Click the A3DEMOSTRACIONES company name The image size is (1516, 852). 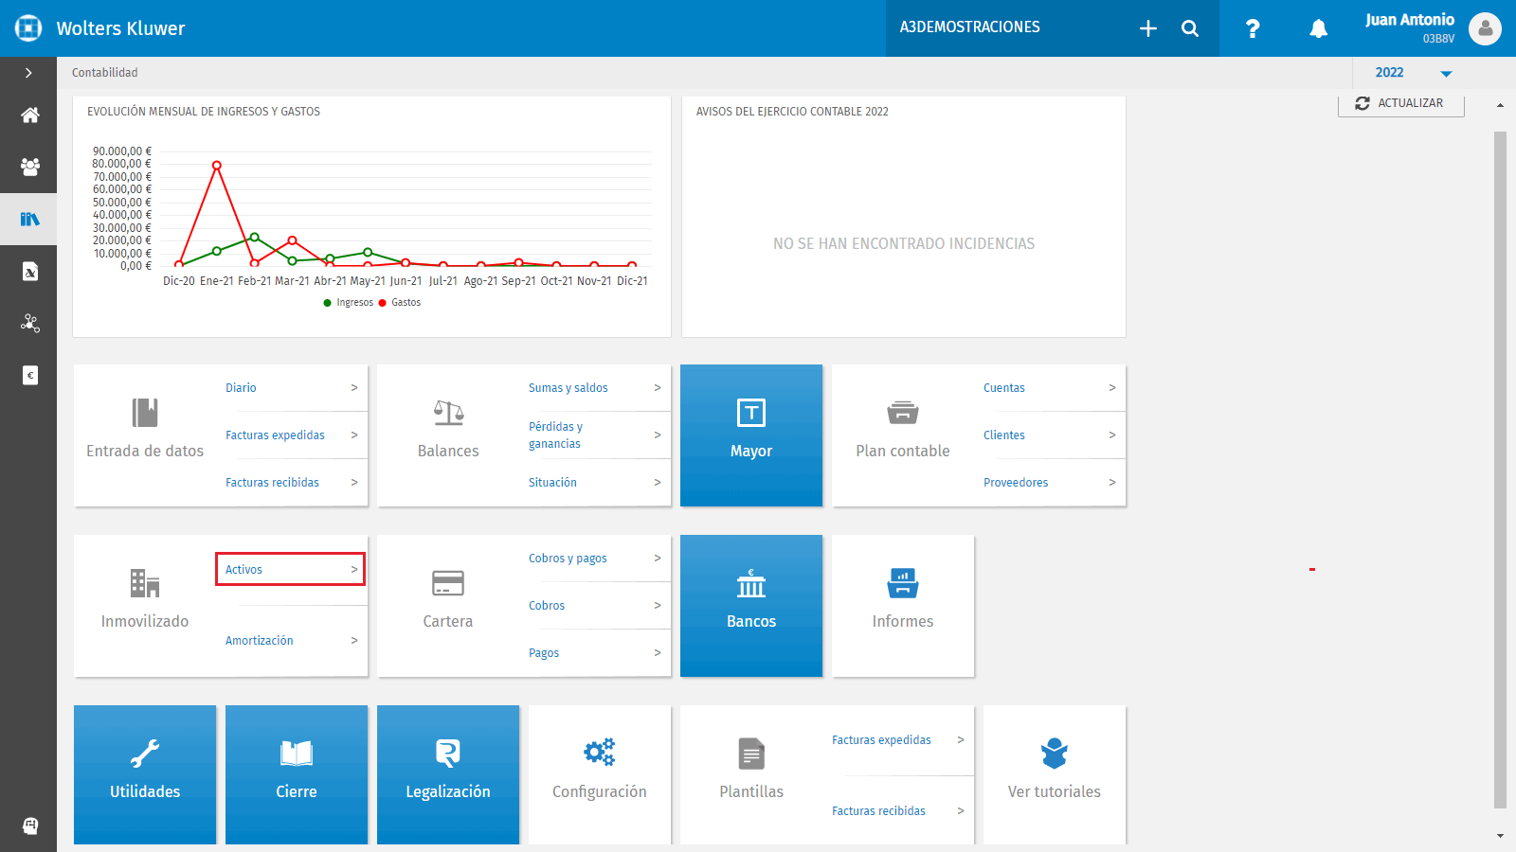point(970,27)
